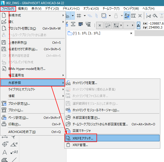Click ホットリンクを配置... in the submenu
This screenshot has height=162, width=164.
pos(112,83)
